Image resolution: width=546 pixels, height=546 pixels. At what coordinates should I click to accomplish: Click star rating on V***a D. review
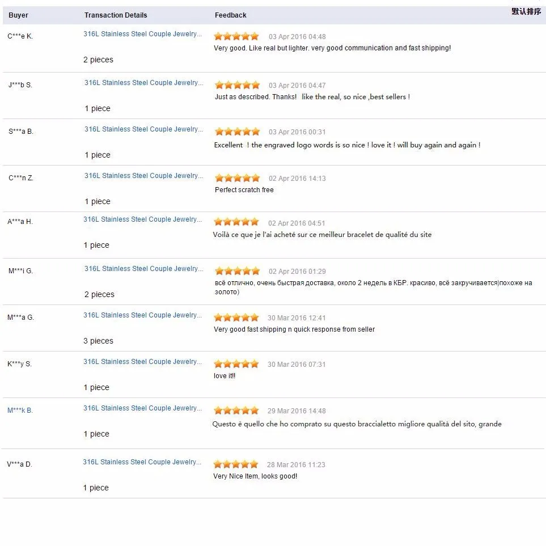tap(236, 464)
